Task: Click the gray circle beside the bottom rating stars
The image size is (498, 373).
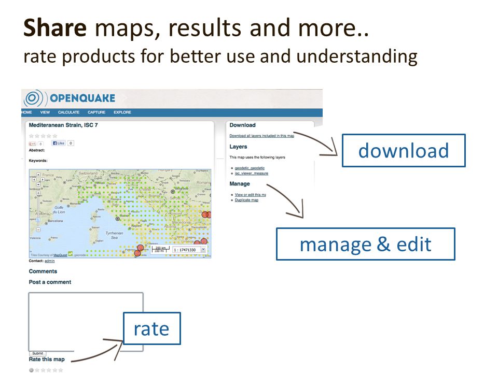Action: coord(31,370)
